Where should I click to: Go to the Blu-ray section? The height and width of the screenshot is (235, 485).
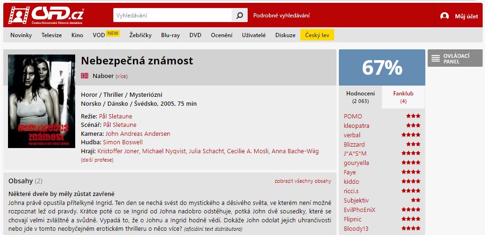pyautogui.click(x=171, y=35)
